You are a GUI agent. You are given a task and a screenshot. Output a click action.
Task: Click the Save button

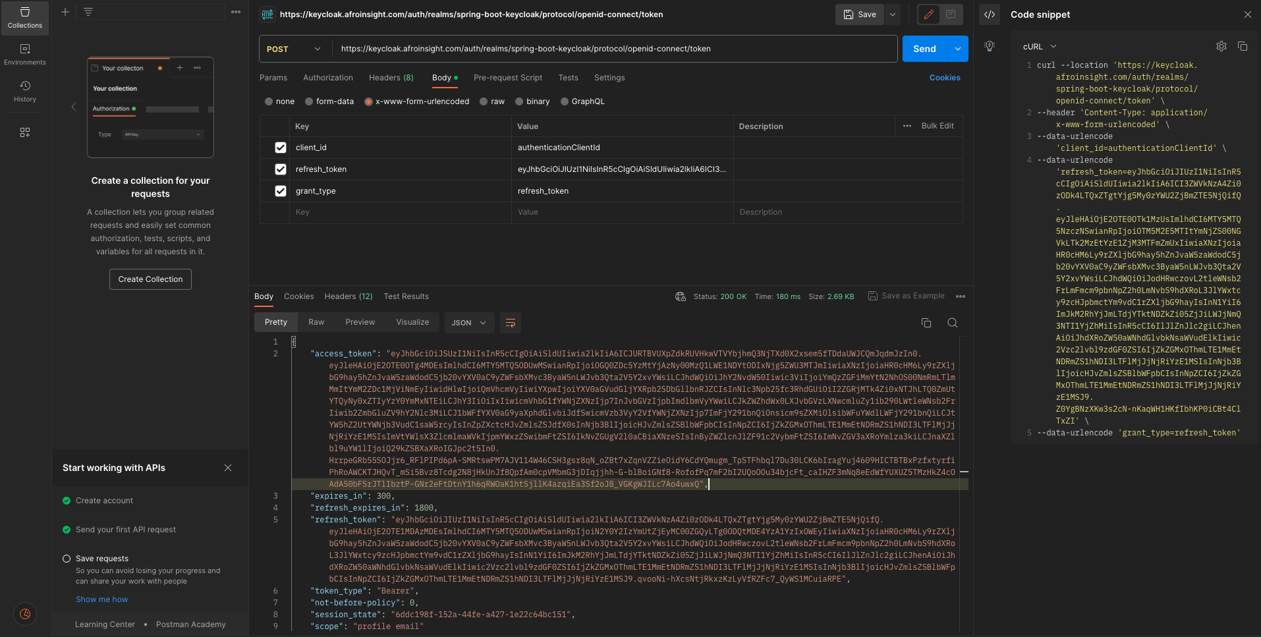(860, 14)
